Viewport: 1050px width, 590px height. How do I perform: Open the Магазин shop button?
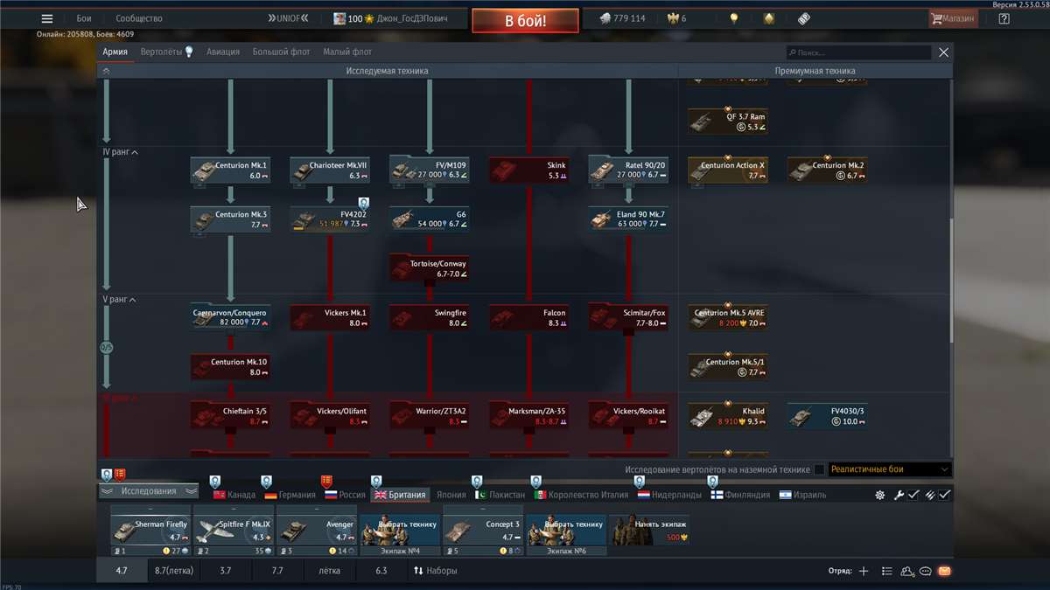(x=953, y=18)
